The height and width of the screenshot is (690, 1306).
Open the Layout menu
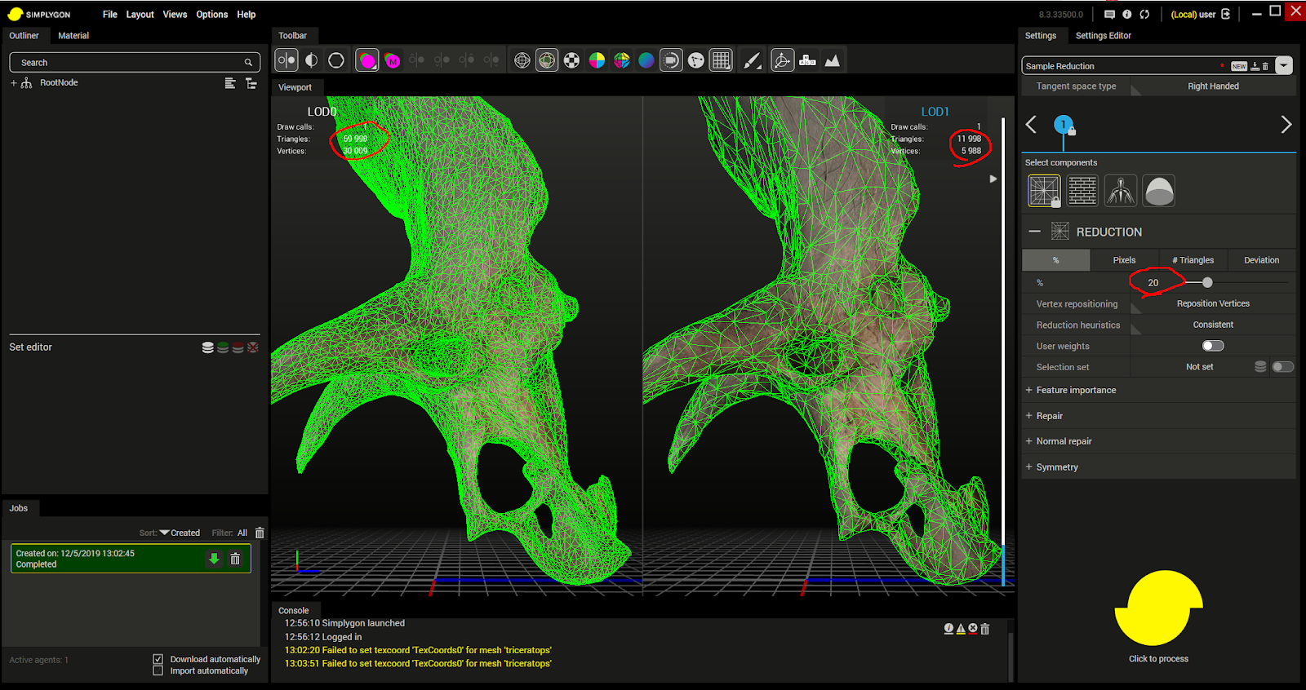coord(140,15)
